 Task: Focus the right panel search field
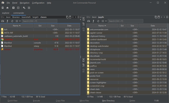click(125, 21)
